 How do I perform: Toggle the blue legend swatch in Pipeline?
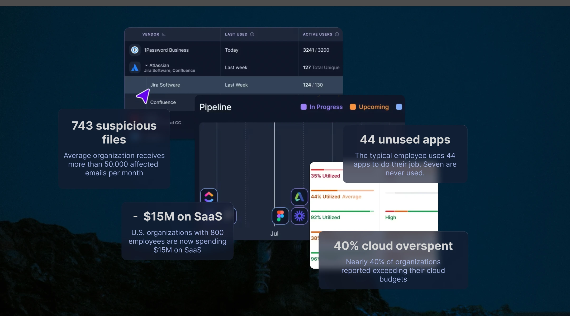(x=399, y=107)
